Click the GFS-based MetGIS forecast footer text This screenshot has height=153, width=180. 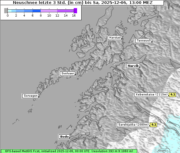pyautogui.click(x=69, y=151)
